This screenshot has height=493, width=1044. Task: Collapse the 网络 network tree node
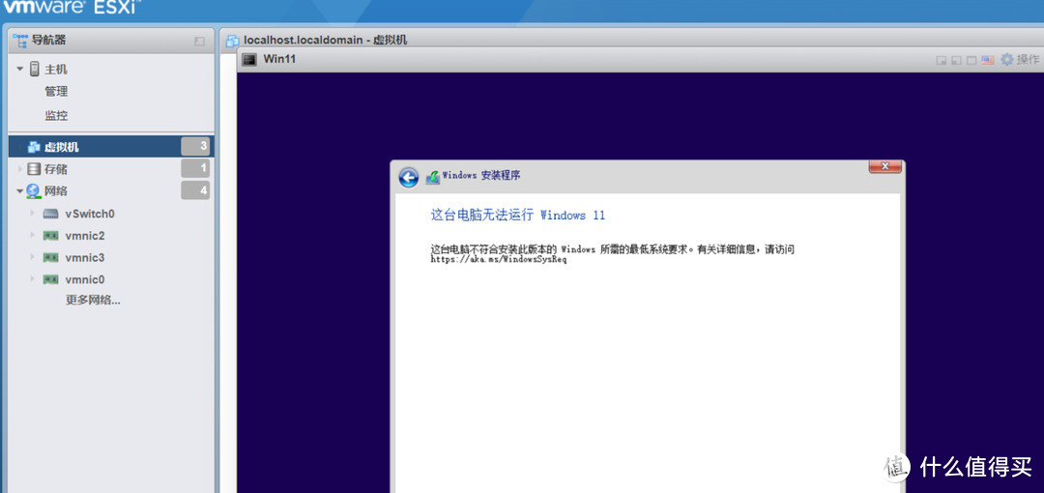click(x=20, y=191)
